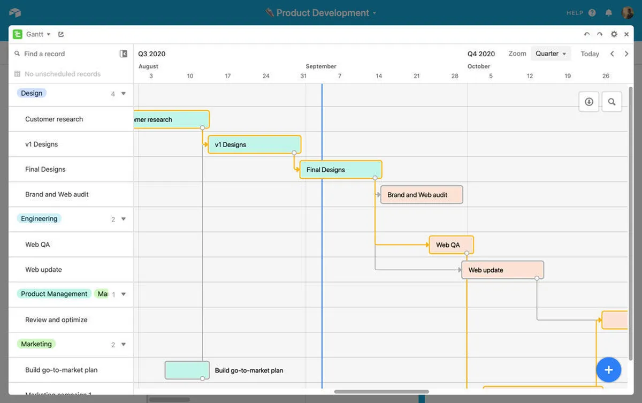Viewport: 642px width, 403px height.
Task: Click the Find a record search field
Action: (64, 54)
